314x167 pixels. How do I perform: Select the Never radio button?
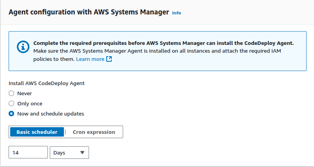pos(11,94)
